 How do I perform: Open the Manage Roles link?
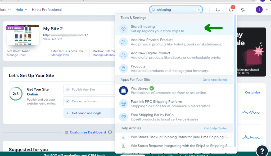[17, 55]
